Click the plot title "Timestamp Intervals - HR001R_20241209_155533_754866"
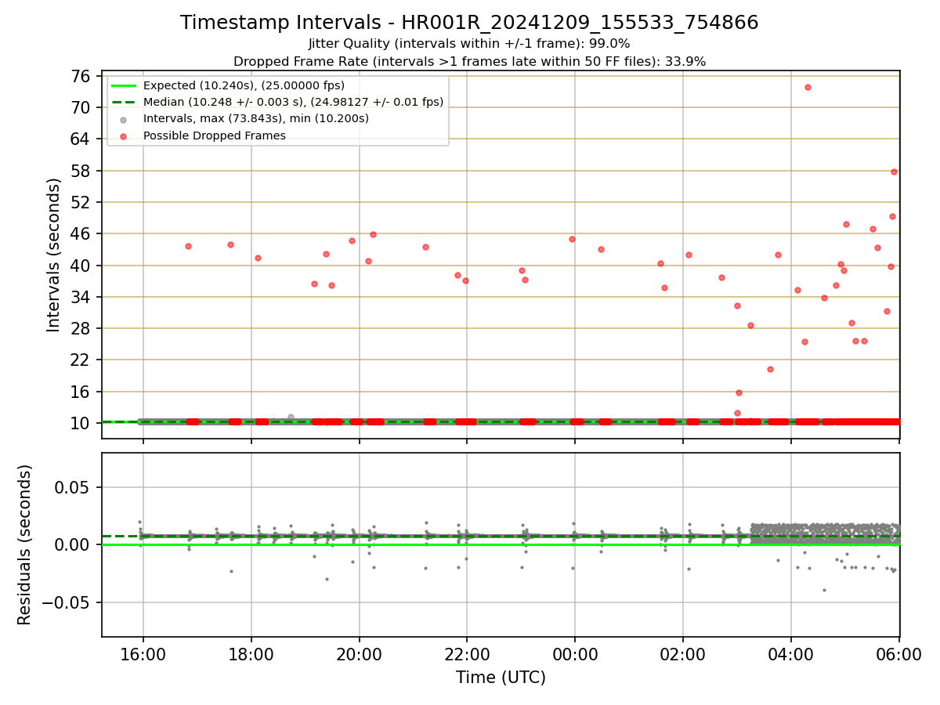Viewport: 940px width, 705px height. click(469, 23)
